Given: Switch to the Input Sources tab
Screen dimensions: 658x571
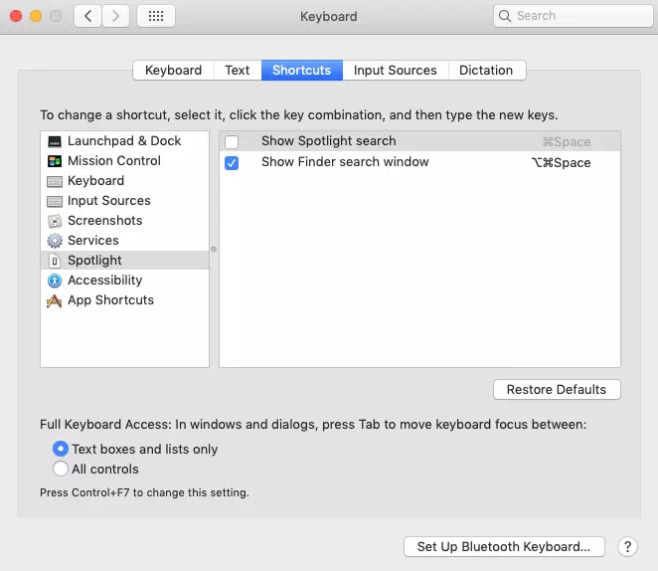Looking at the screenshot, I should (x=395, y=71).
